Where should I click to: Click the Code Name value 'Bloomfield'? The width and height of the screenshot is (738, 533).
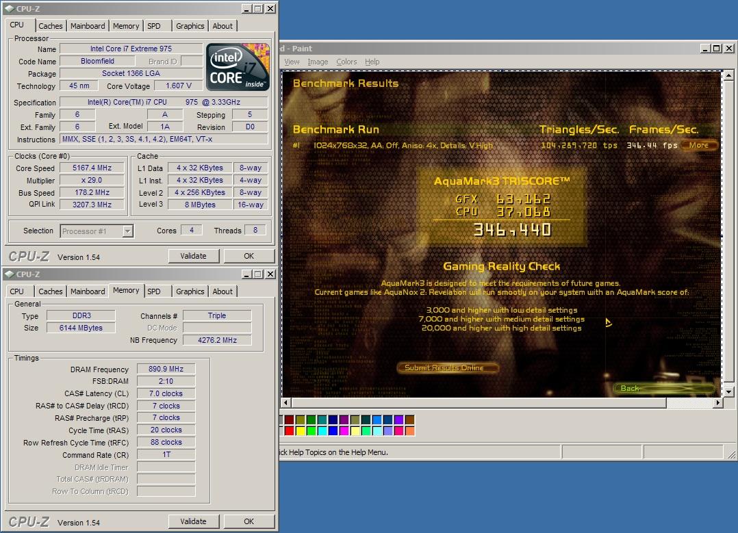tap(97, 61)
